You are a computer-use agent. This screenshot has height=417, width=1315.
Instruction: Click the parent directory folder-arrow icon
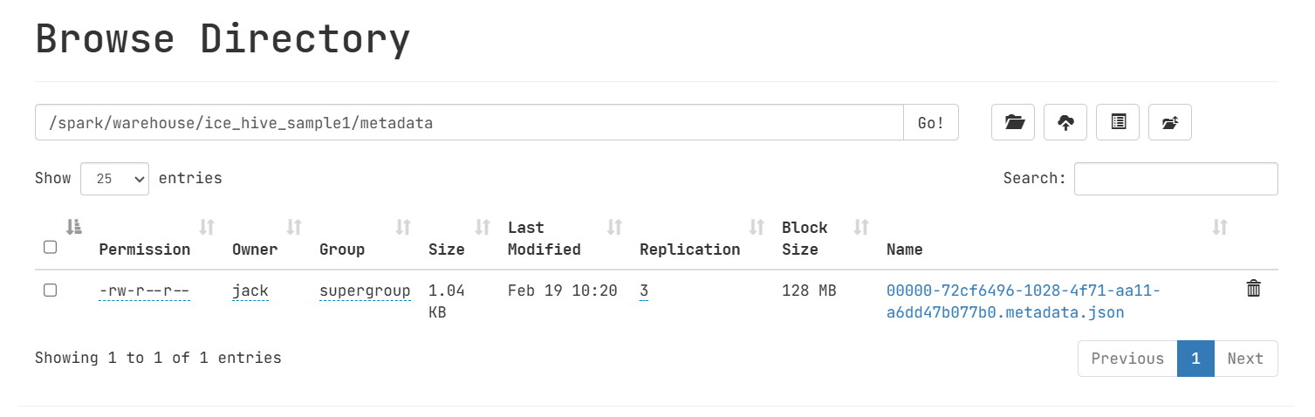pos(1170,123)
